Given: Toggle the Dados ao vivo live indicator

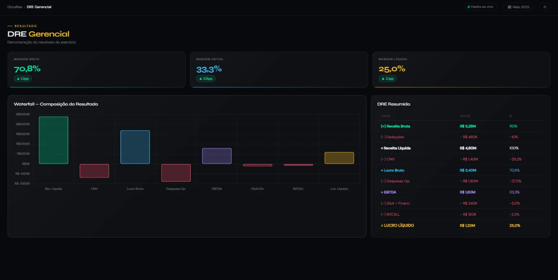Looking at the screenshot, I should point(480,7).
